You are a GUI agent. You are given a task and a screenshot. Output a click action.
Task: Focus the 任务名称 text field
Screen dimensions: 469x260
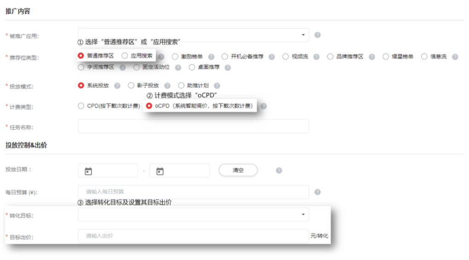click(x=193, y=126)
